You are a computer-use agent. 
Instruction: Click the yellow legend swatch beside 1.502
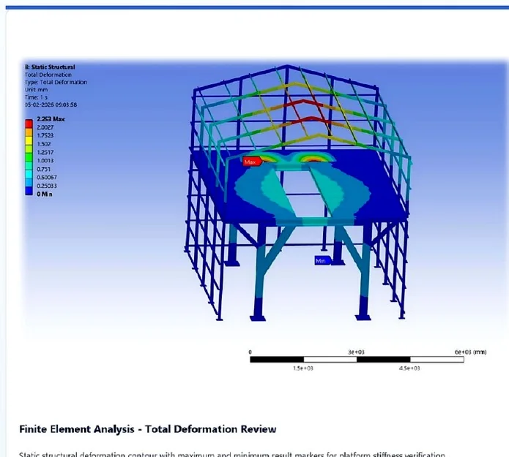29,140
